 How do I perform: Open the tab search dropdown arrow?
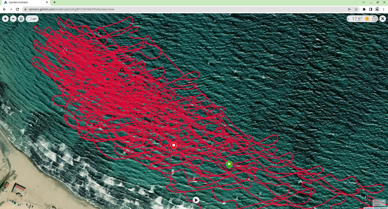click(x=363, y=2)
